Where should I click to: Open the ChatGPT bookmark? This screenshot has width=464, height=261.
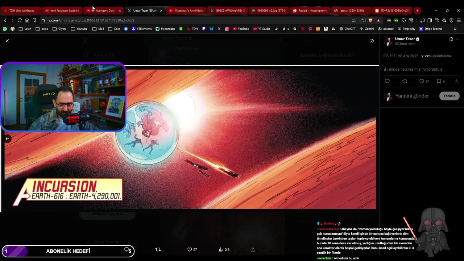pos(347,29)
